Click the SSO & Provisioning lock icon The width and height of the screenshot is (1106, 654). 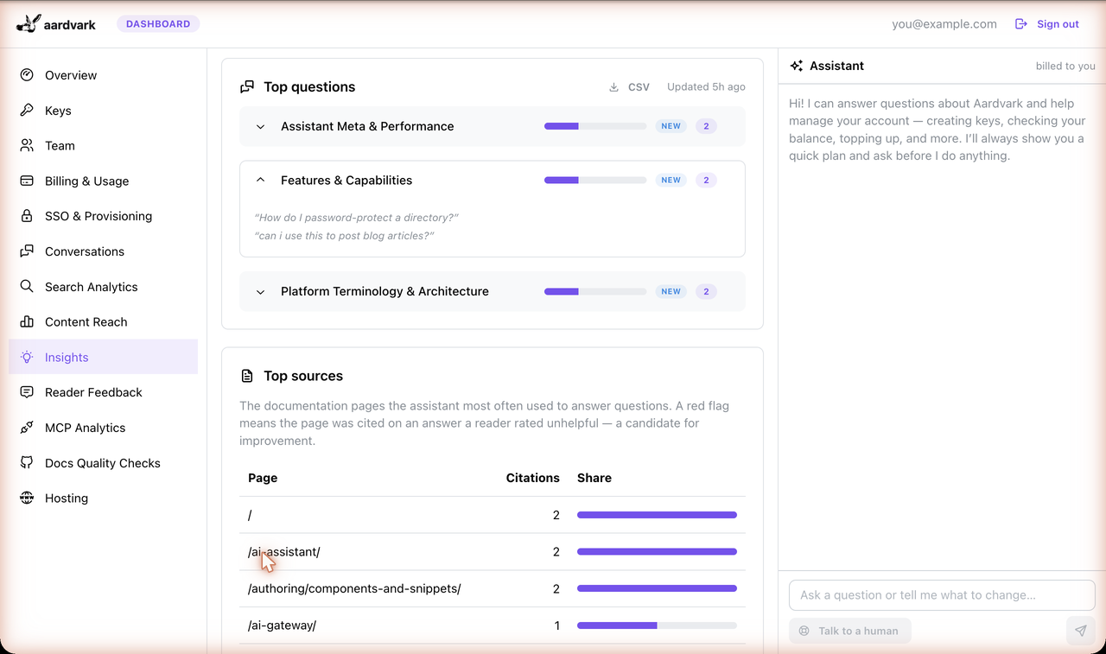(x=27, y=216)
